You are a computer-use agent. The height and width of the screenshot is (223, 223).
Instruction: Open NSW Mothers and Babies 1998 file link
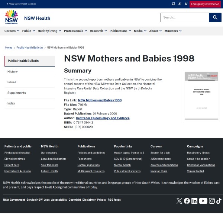pyautogui.click(x=100, y=100)
